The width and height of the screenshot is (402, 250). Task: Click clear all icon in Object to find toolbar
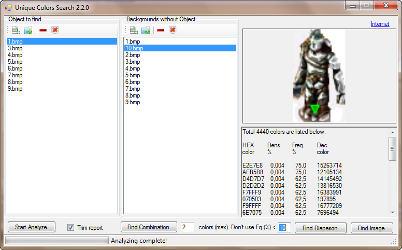(55, 30)
